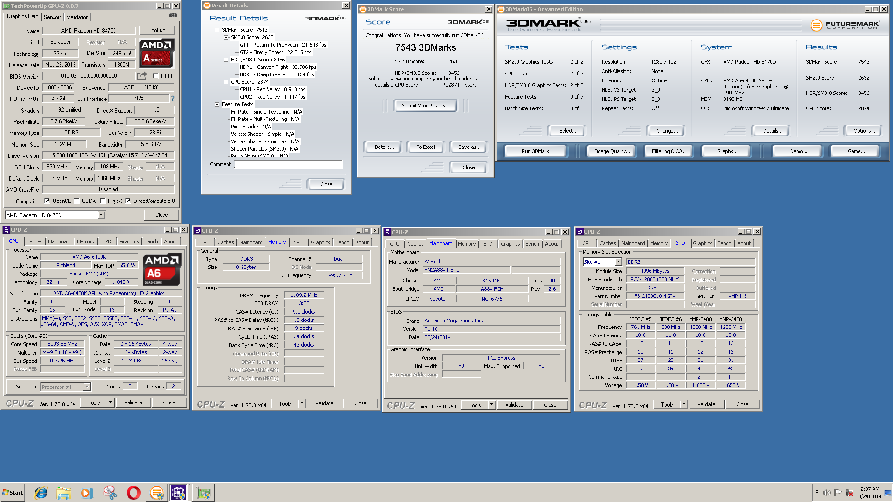Click the Image Quality button

pos(612,151)
